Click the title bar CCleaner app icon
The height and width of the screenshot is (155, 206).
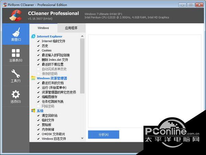5,5
